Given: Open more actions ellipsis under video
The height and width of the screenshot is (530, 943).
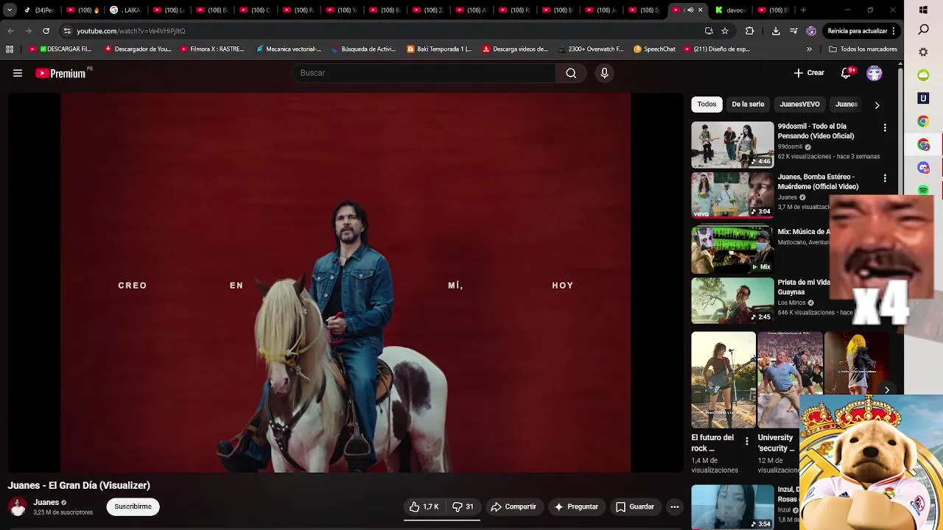Looking at the screenshot, I should 674,506.
